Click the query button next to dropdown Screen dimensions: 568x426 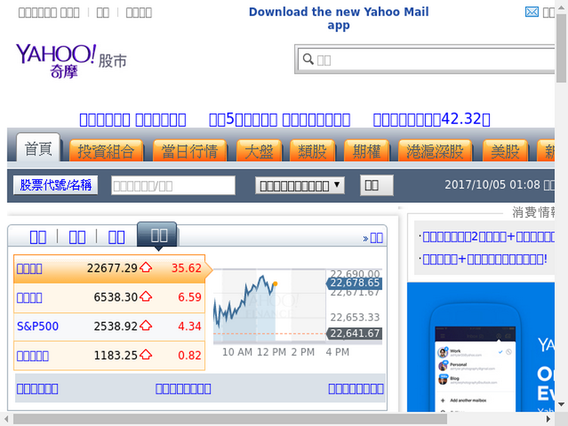click(377, 185)
